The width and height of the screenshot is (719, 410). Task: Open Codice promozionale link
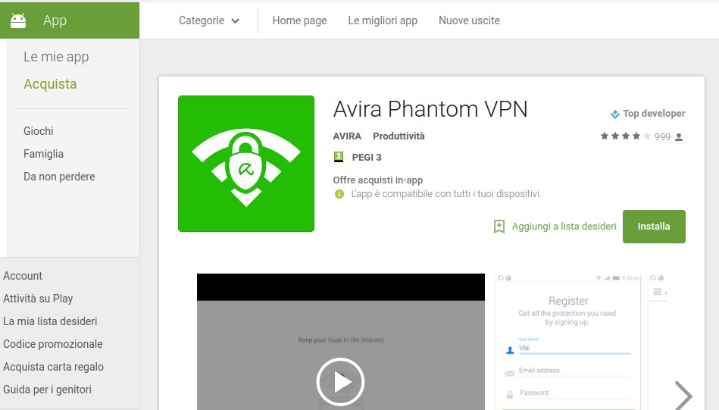53,344
